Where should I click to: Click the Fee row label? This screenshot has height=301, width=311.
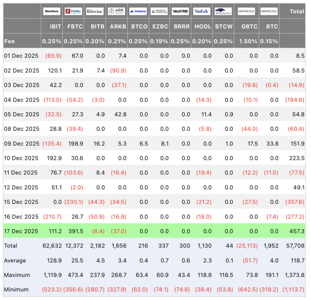(10, 41)
